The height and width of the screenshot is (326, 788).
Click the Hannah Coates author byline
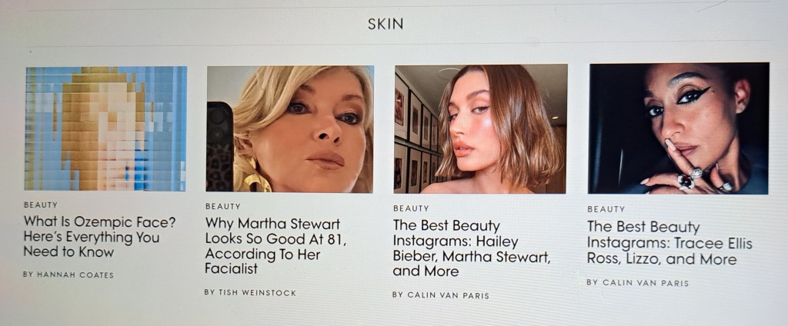[x=68, y=274]
